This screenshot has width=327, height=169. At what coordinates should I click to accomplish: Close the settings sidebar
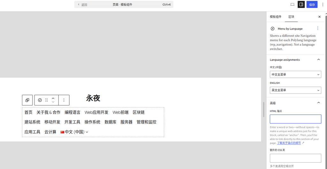click(319, 17)
